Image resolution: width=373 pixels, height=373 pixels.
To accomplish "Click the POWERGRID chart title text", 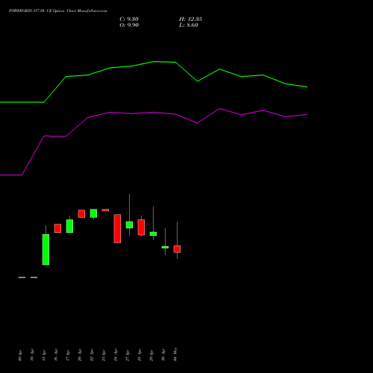I will click(x=58, y=11).
